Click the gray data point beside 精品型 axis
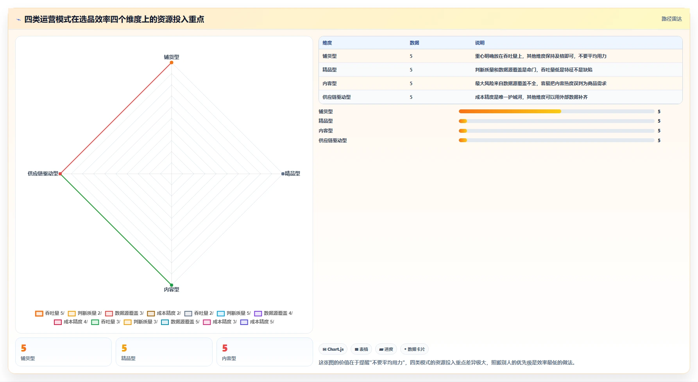The width and height of the screenshot is (698, 382). (x=283, y=174)
